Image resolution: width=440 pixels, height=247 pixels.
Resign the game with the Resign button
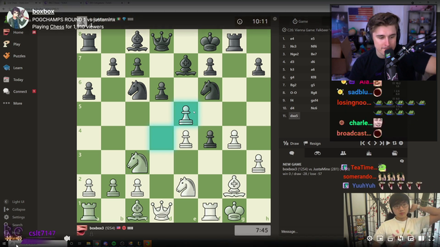click(x=312, y=143)
